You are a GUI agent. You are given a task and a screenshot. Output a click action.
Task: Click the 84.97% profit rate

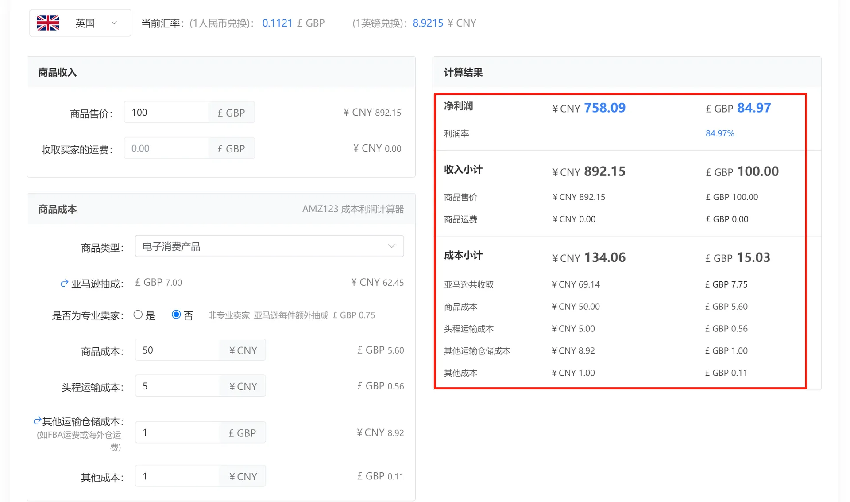pyautogui.click(x=720, y=133)
